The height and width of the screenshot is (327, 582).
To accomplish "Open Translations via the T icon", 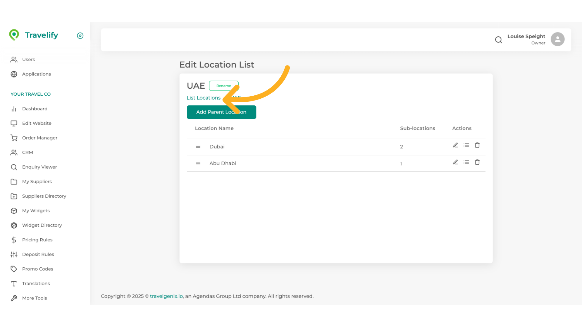I will [14, 283].
